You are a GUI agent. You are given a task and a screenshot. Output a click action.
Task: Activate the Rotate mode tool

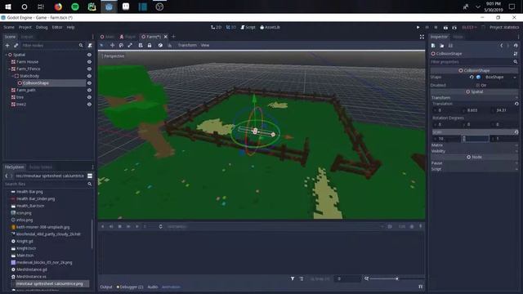(121, 46)
